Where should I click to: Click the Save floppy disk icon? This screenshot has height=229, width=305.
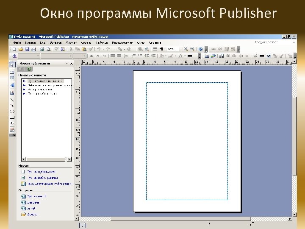coord(27,49)
